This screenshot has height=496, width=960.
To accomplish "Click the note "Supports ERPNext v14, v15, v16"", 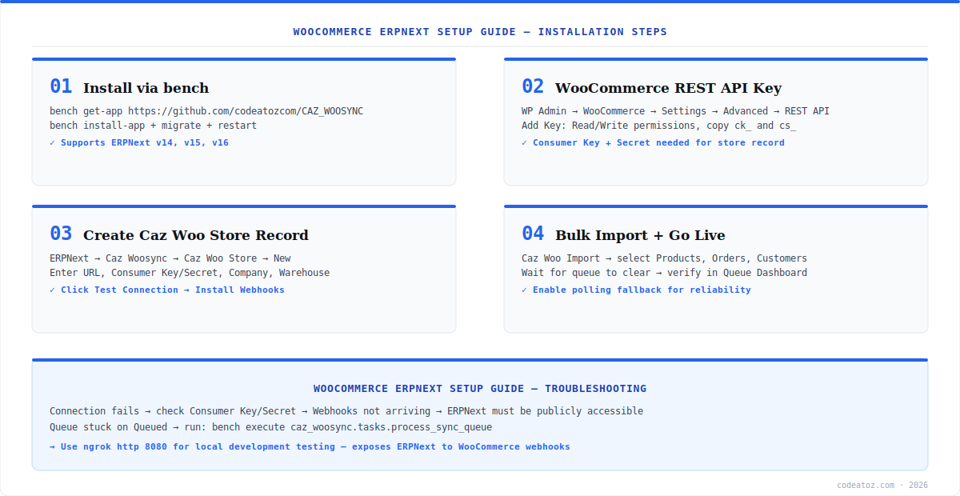I will click(x=139, y=142).
